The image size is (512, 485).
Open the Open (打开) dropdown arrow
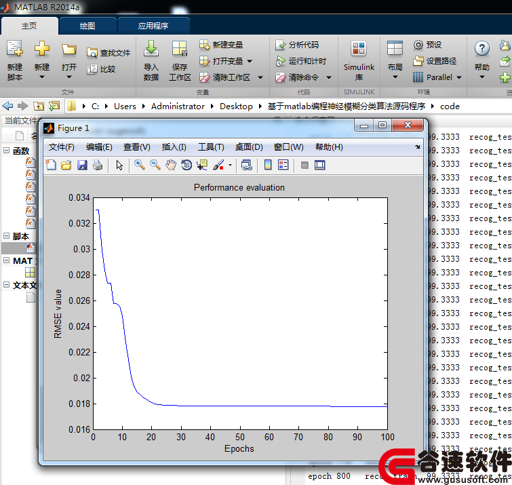[x=69, y=77]
